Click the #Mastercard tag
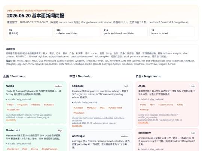202x151 pixels. point(13,149)
